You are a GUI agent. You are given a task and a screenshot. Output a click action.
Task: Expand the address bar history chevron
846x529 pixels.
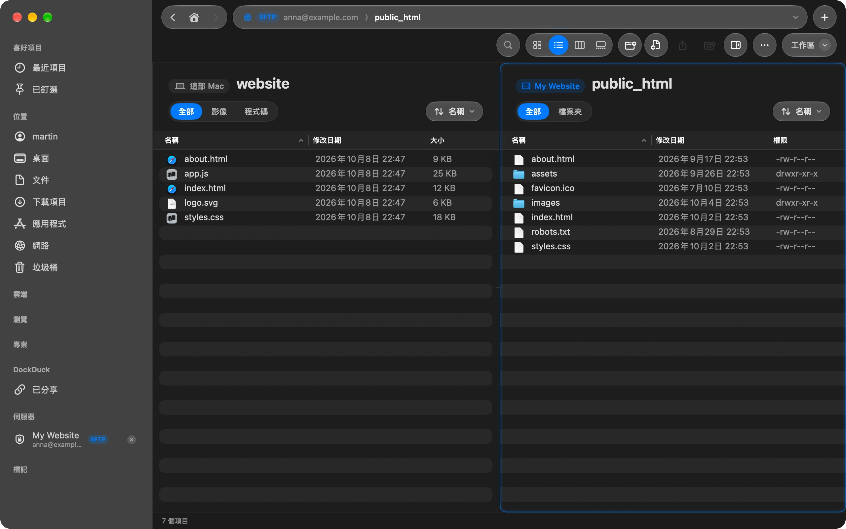[796, 17]
